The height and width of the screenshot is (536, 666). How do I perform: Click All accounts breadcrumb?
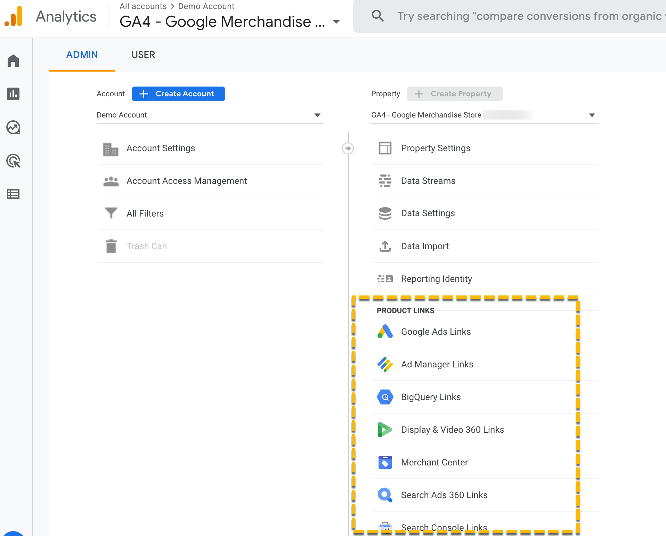click(143, 6)
